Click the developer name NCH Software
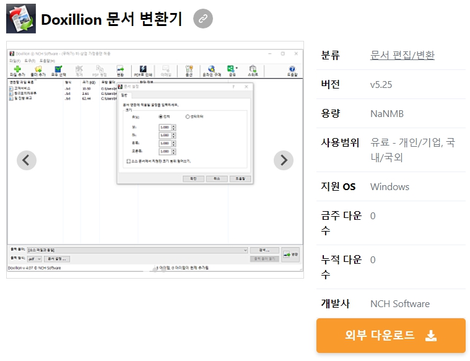This screenshot has height=361, width=470. [400, 304]
